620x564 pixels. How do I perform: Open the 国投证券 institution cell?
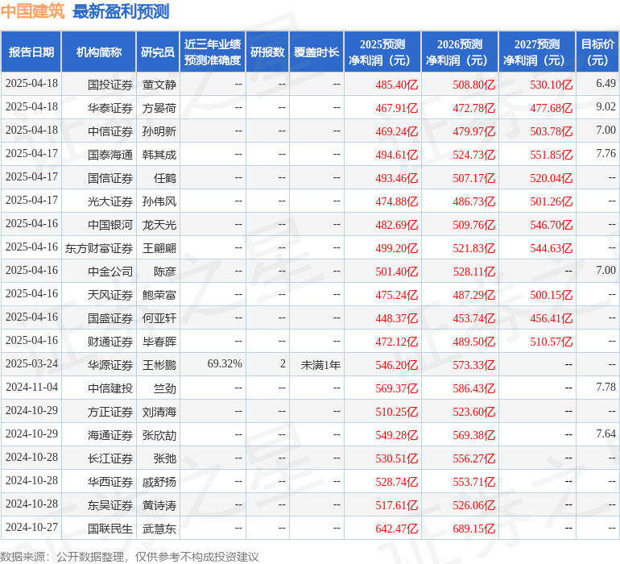coord(110,84)
